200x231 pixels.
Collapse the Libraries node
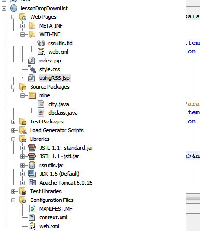tap(14, 139)
